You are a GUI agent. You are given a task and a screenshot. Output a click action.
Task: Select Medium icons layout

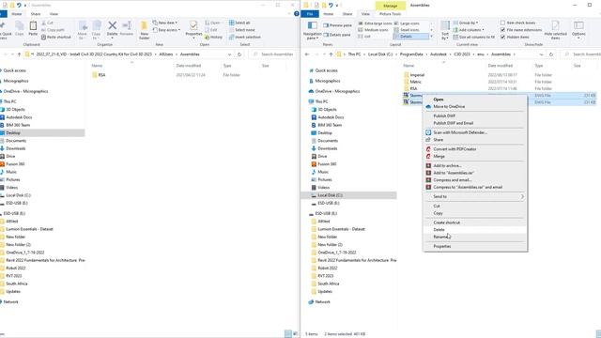[x=373, y=30]
